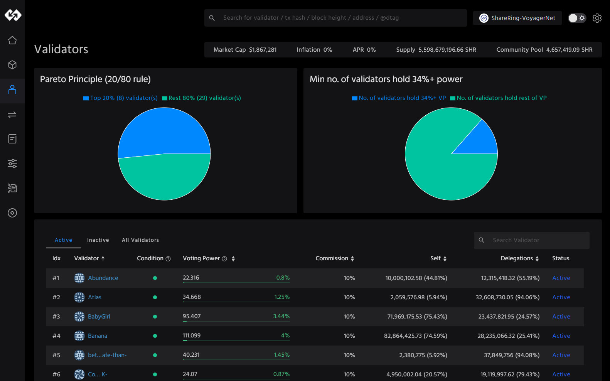Open the ShareRing-VoyagerNet network selector
This screenshot has height=381, width=610.
click(x=517, y=18)
